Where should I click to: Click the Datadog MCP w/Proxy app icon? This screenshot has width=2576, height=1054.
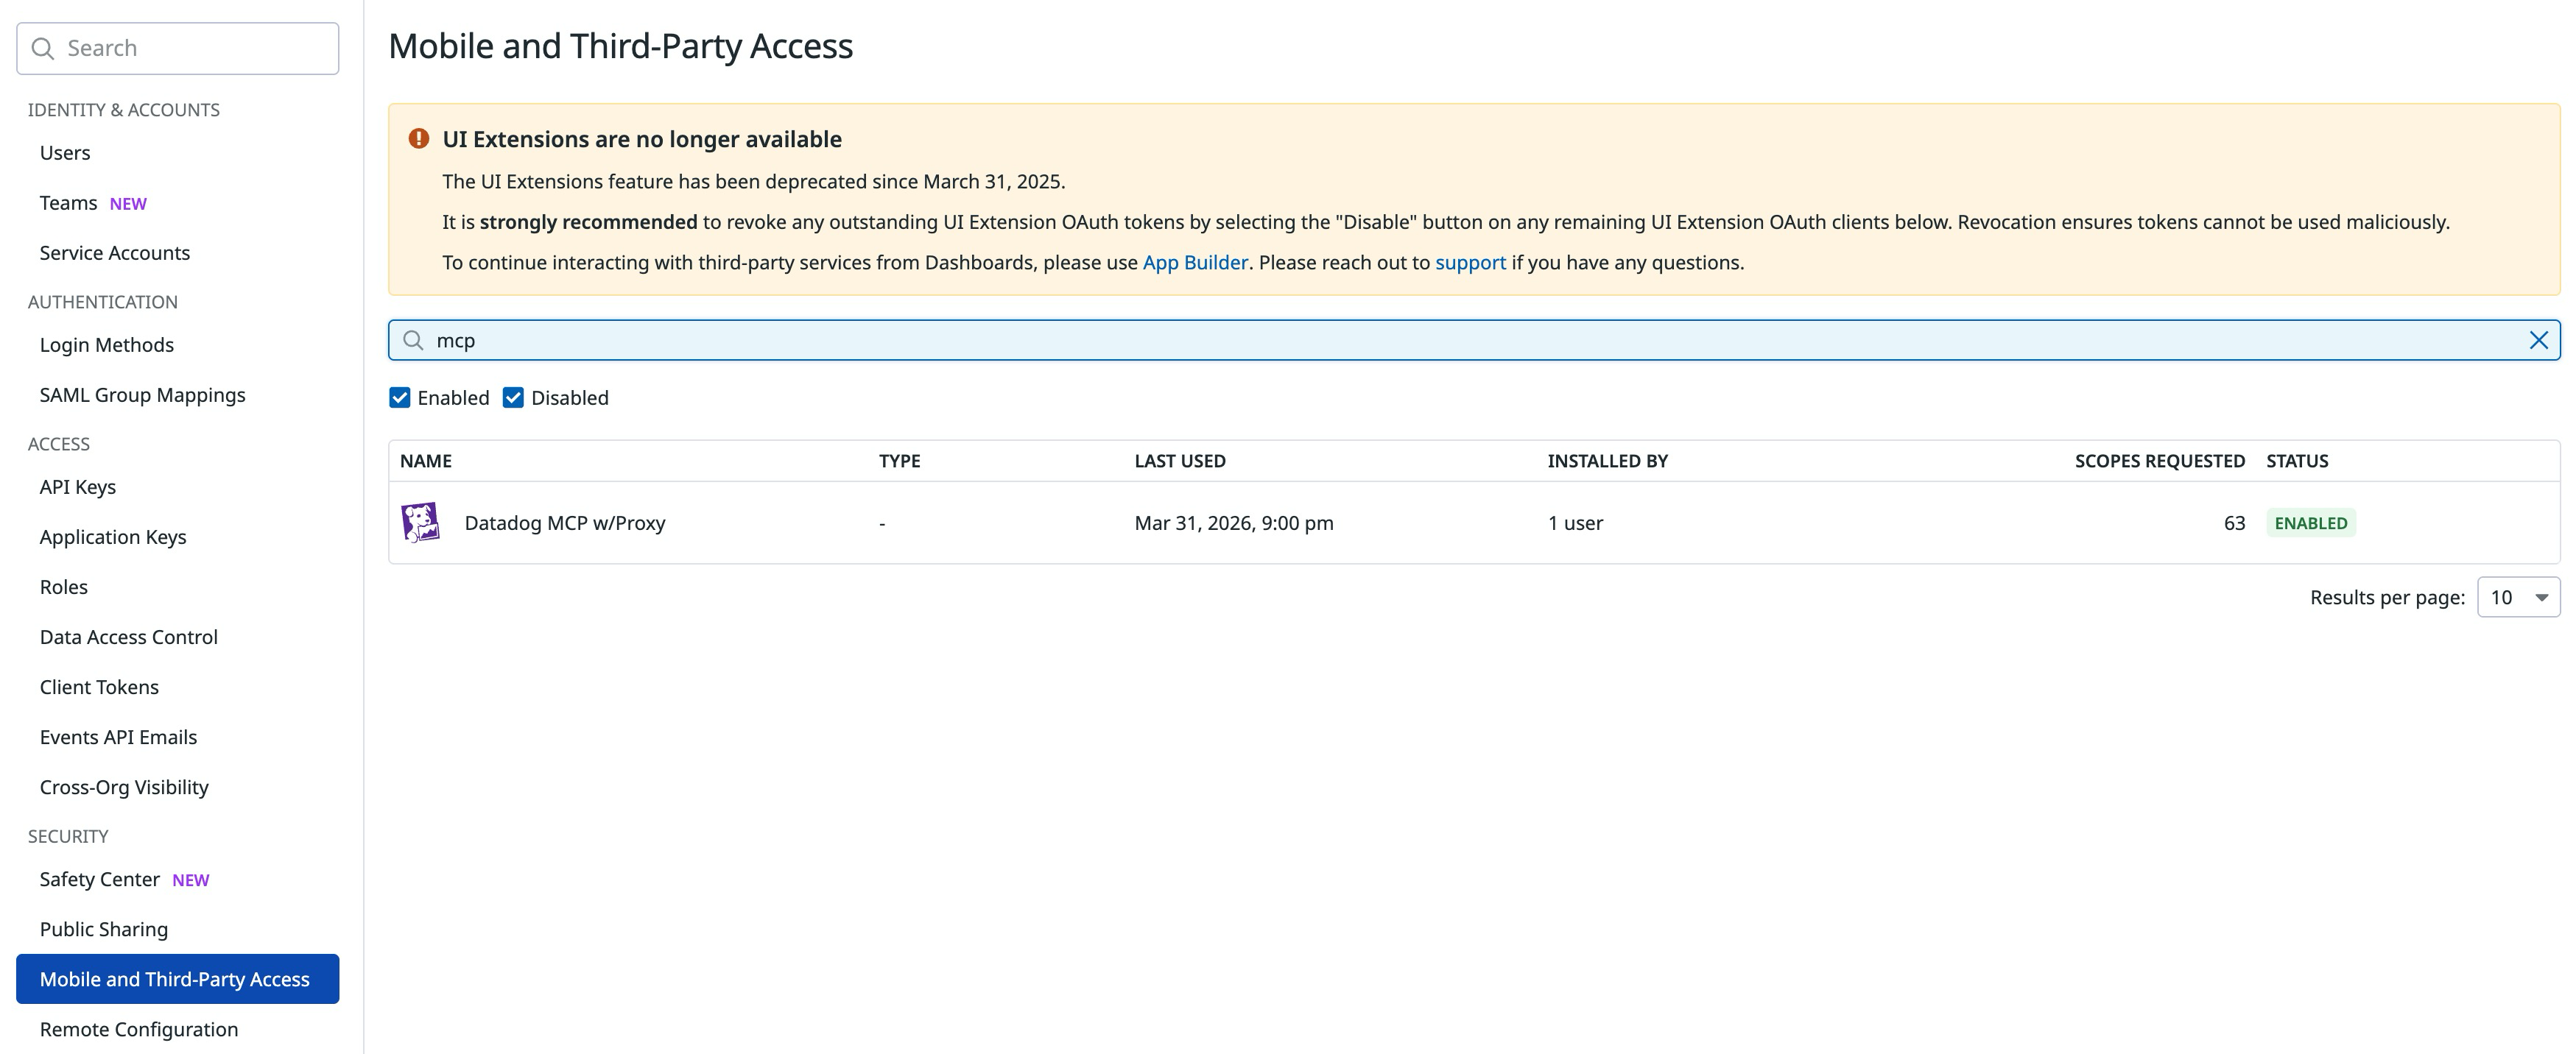pos(423,522)
